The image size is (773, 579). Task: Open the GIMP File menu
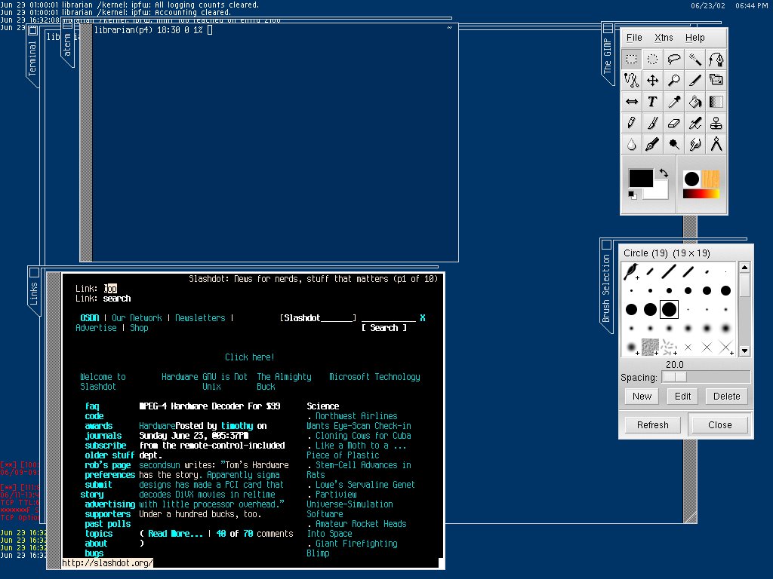coord(634,38)
